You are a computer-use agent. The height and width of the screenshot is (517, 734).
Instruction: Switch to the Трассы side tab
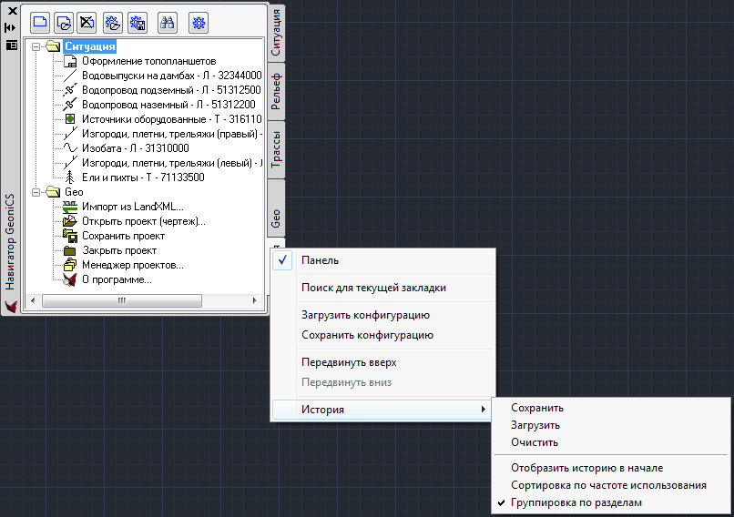(276, 149)
